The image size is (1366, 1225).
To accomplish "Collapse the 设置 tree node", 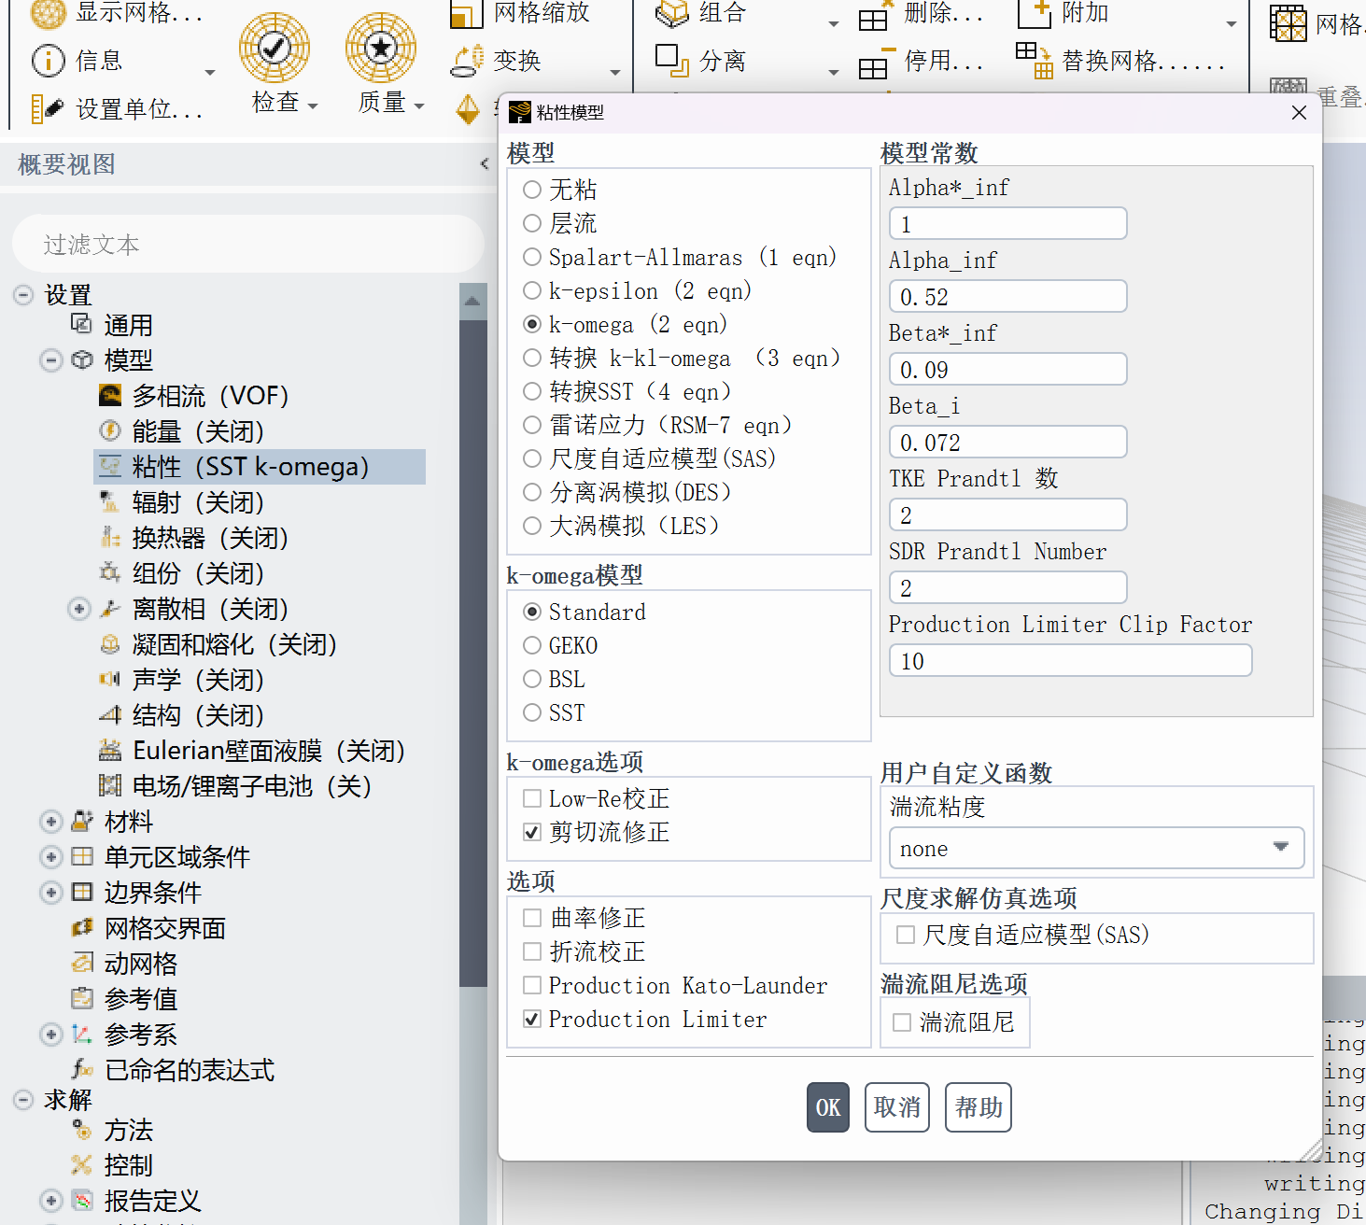I will point(23,295).
